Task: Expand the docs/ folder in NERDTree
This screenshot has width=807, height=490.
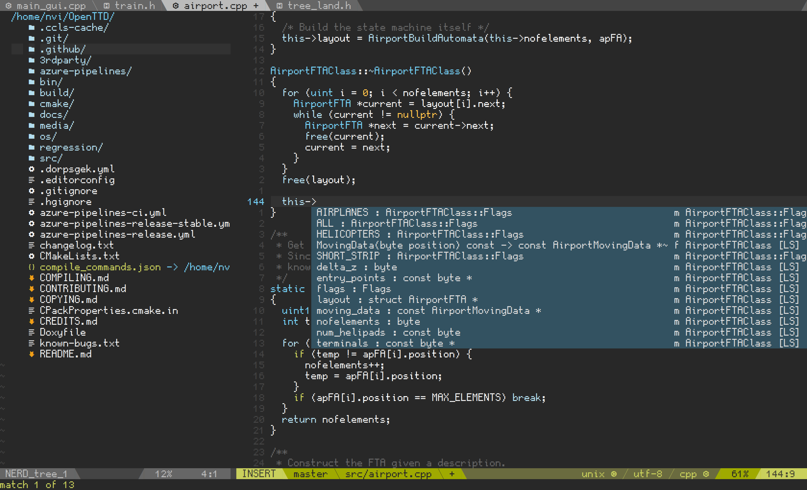Action: (54, 115)
